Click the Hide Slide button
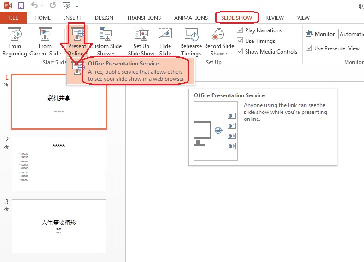 coord(165,42)
